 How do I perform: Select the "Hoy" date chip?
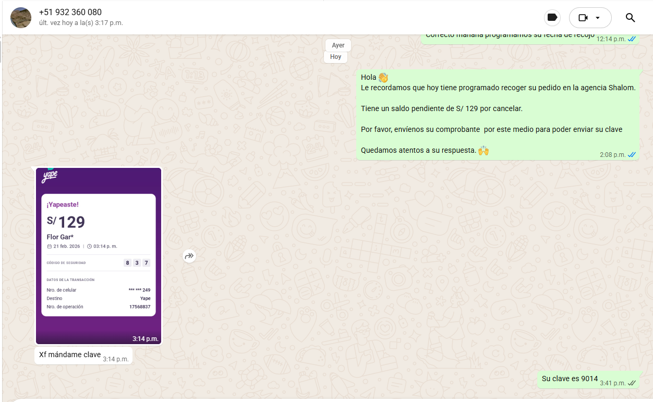tap(335, 57)
